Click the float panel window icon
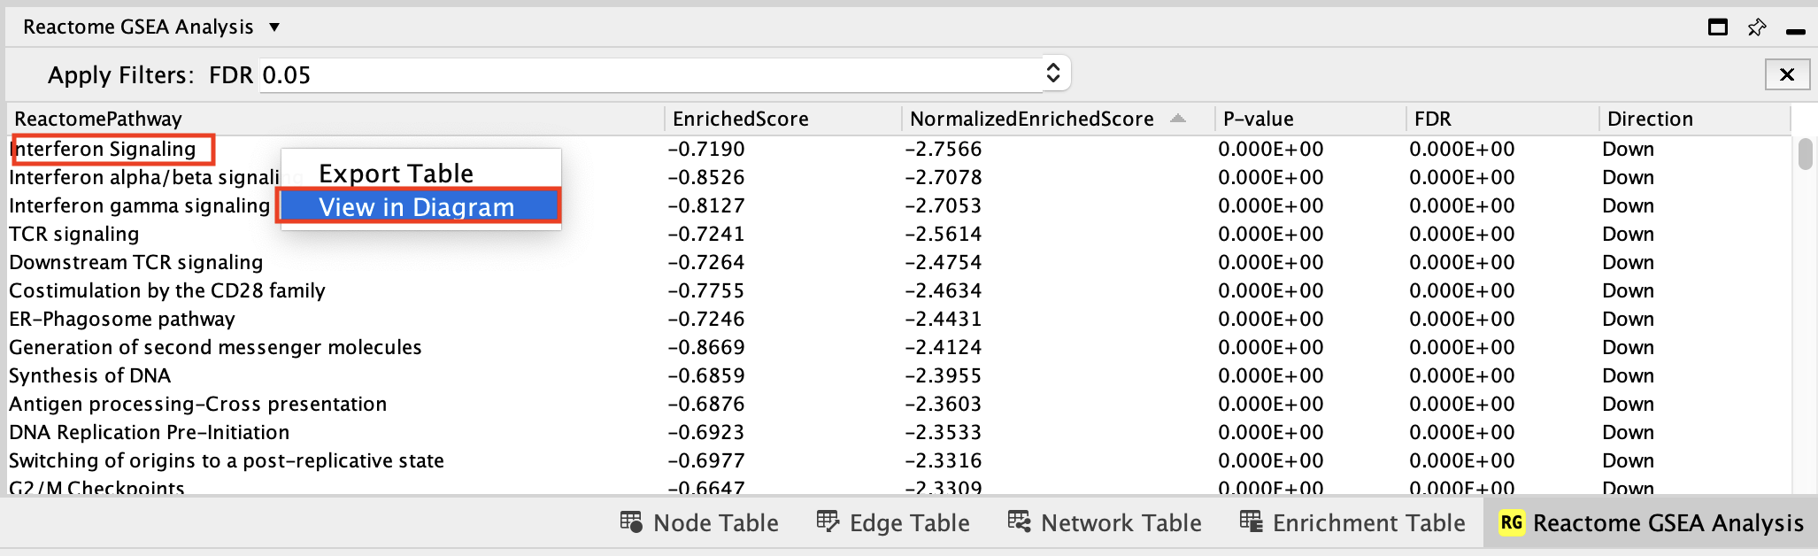 [1717, 27]
